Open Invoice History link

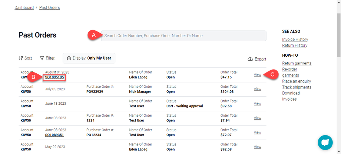pos(295,40)
